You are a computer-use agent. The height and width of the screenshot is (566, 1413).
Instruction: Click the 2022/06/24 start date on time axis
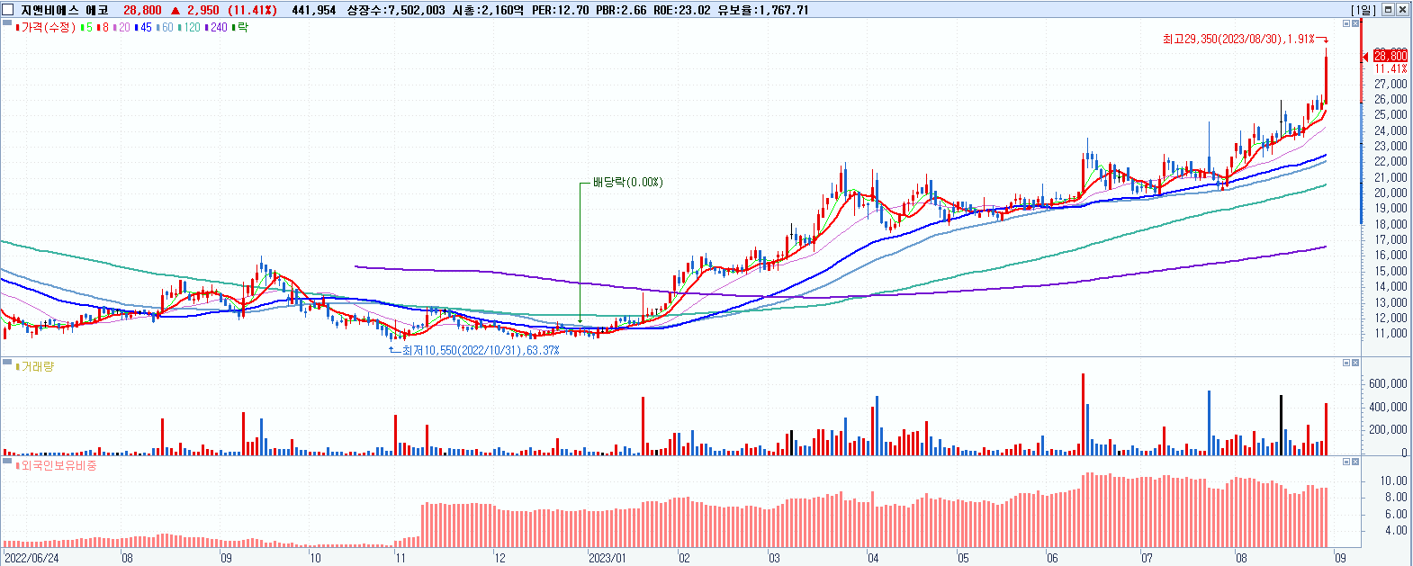coord(31,558)
